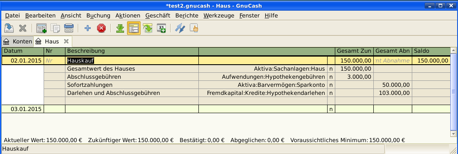Viewport: 458px width, 154px height.
Task: Click the Jump to account icon
Action: 148,28
